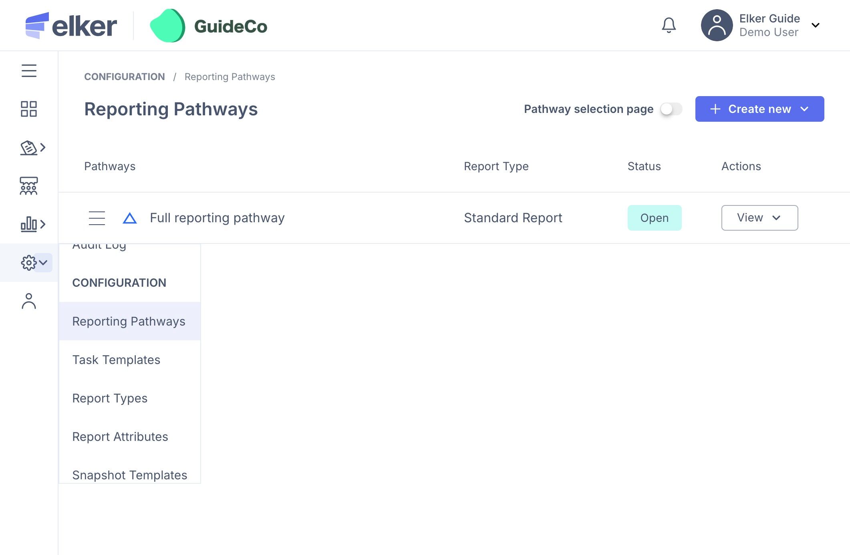Open the notifications bell

669,25
